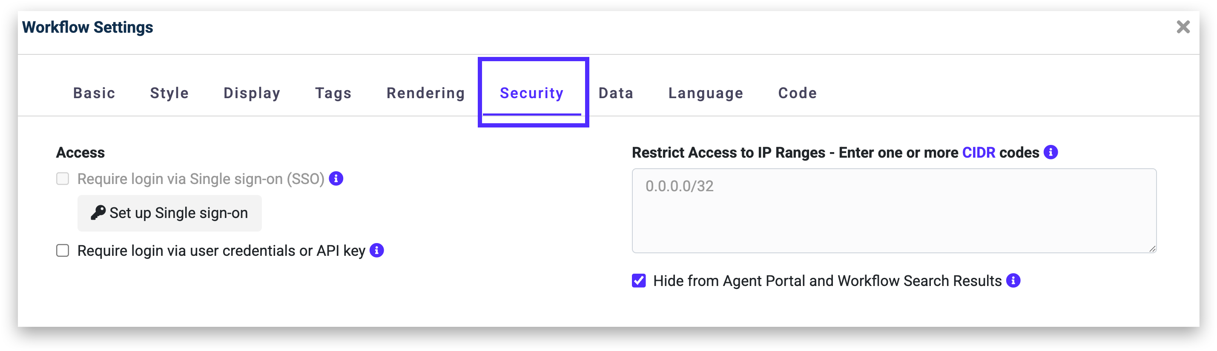Go to the Display tab
This screenshot has width=1217, height=351.
[252, 93]
